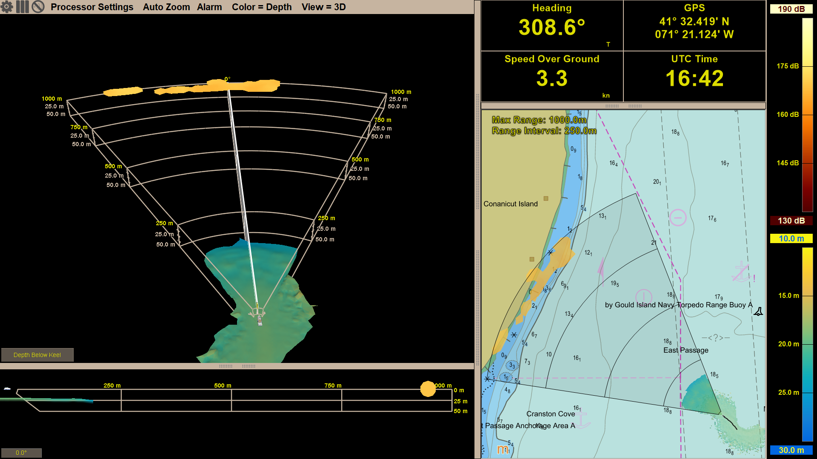Click the Depth Below Keel button
Screen dimensions: 817x459
click(37, 354)
